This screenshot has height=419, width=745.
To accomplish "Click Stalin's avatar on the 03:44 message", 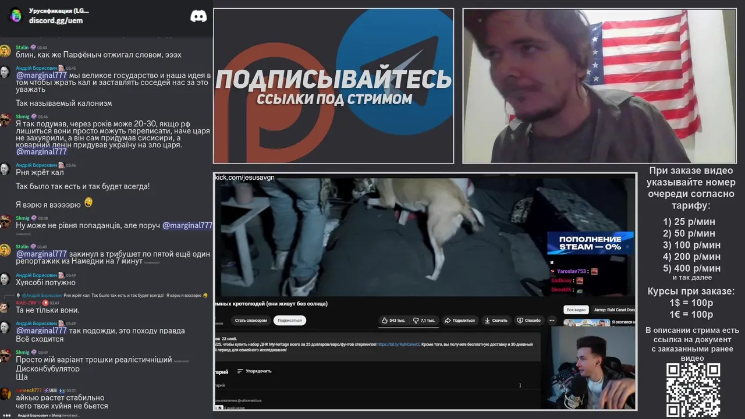I will click(x=5, y=51).
